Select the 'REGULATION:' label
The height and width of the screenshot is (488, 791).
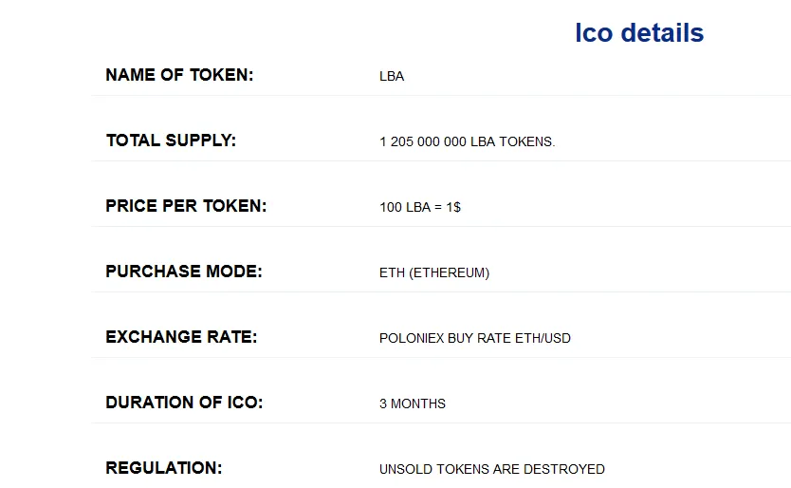click(x=163, y=468)
